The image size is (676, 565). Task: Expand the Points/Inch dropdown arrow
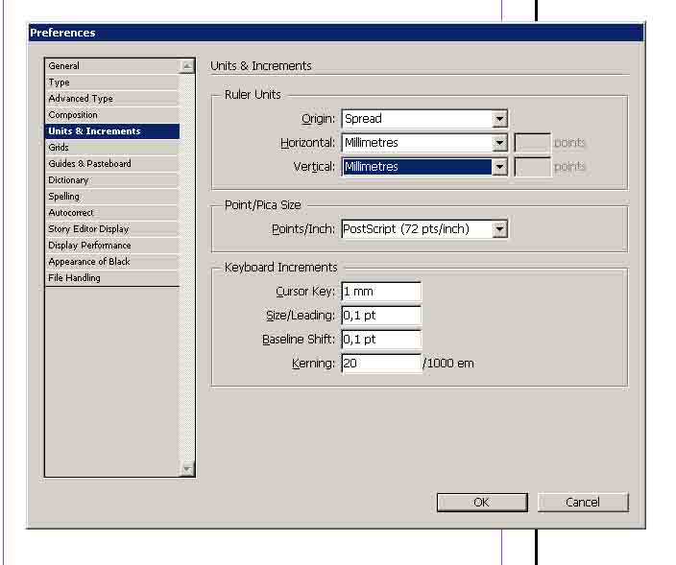click(499, 229)
